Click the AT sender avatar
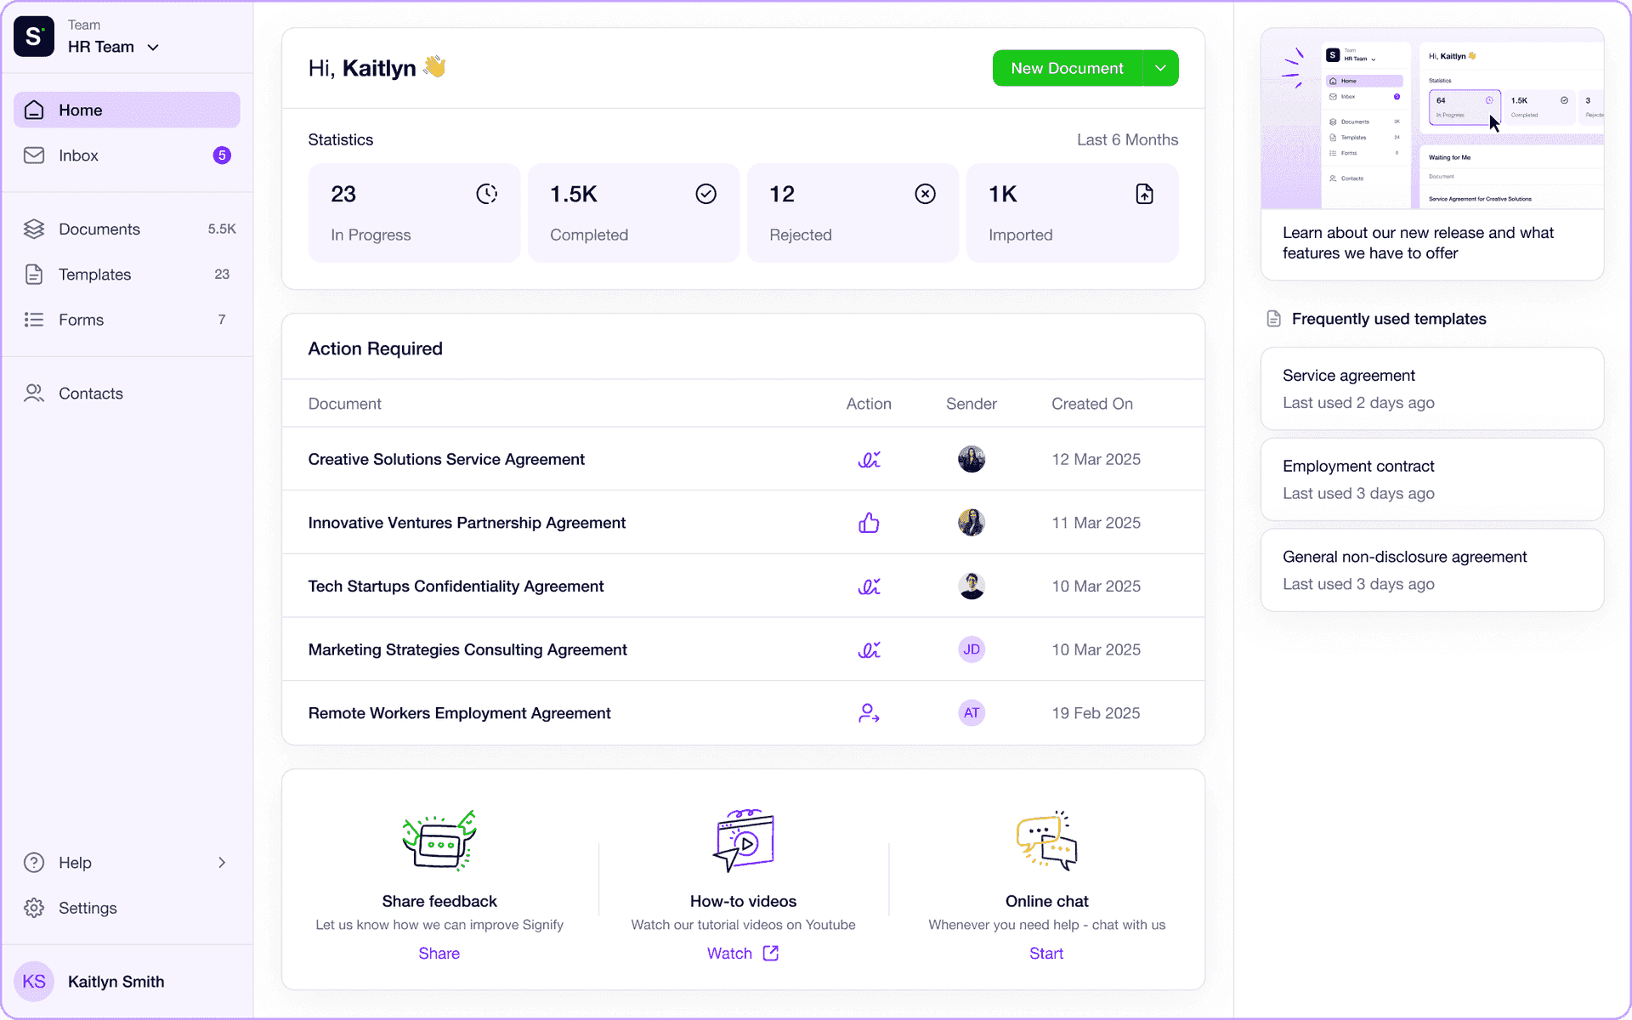The image size is (1632, 1020). click(972, 713)
